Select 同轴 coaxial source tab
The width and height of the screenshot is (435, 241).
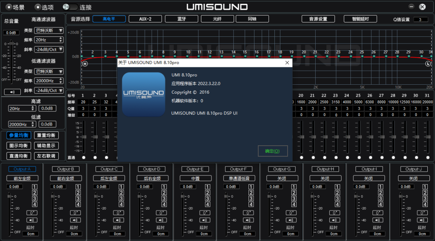(x=252, y=19)
